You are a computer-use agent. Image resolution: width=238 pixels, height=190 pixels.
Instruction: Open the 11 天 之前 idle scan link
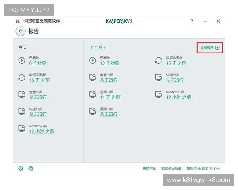pos(110,97)
